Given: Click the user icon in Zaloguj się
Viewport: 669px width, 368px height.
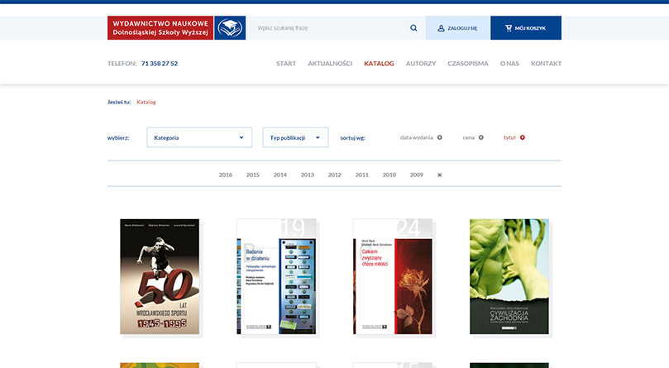Looking at the screenshot, I should coord(441,28).
